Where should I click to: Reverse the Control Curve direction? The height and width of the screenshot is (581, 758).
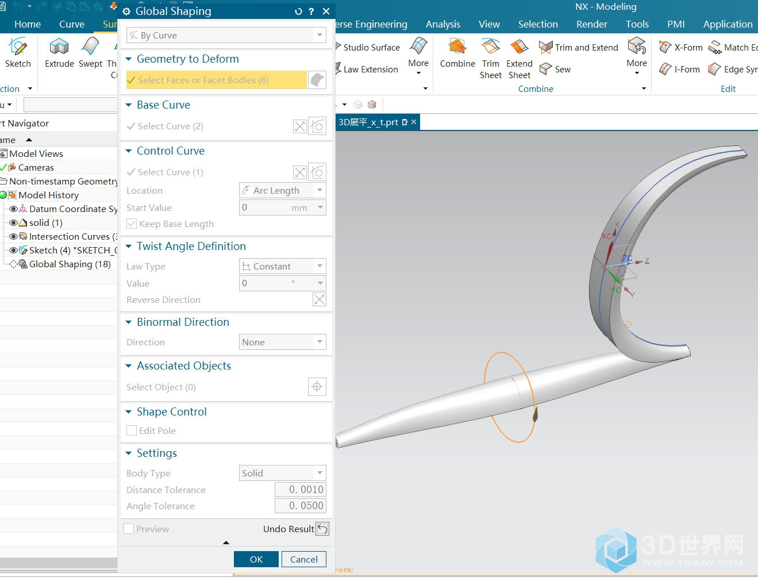click(x=300, y=172)
